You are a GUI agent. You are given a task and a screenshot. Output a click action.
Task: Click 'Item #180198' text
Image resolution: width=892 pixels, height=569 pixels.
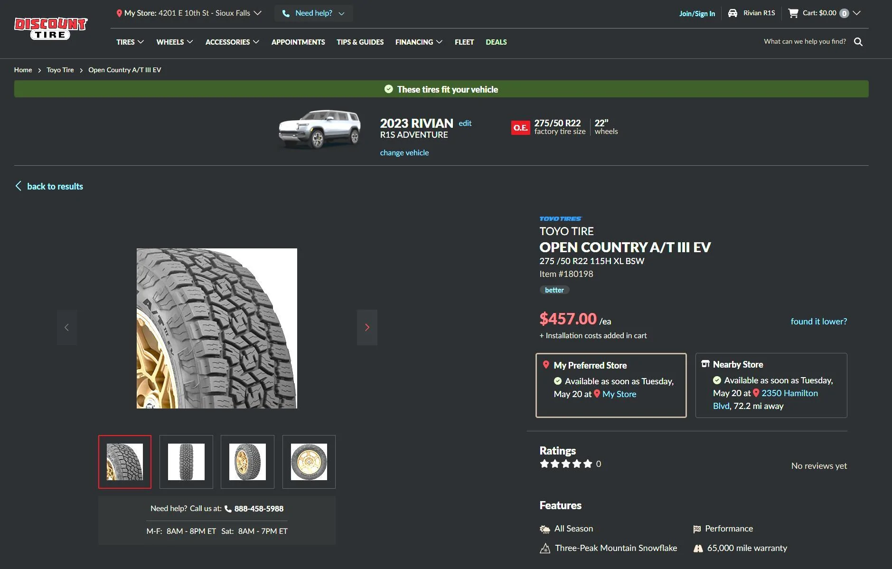pos(566,274)
